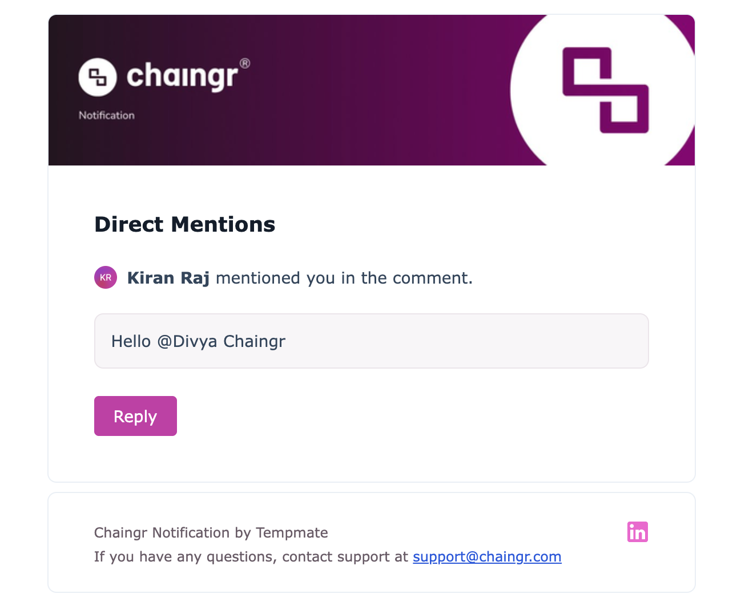The width and height of the screenshot is (749, 614).
Task: Click the @Divya mention in the comment
Action: pyautogui.click(x=187, y=341)
